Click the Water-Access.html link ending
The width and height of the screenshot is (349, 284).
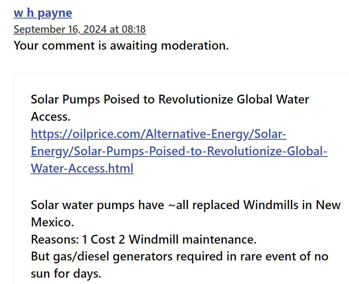tap(82, 168)
